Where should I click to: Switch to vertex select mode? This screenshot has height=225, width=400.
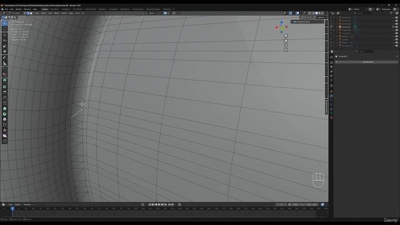[25, 13]
